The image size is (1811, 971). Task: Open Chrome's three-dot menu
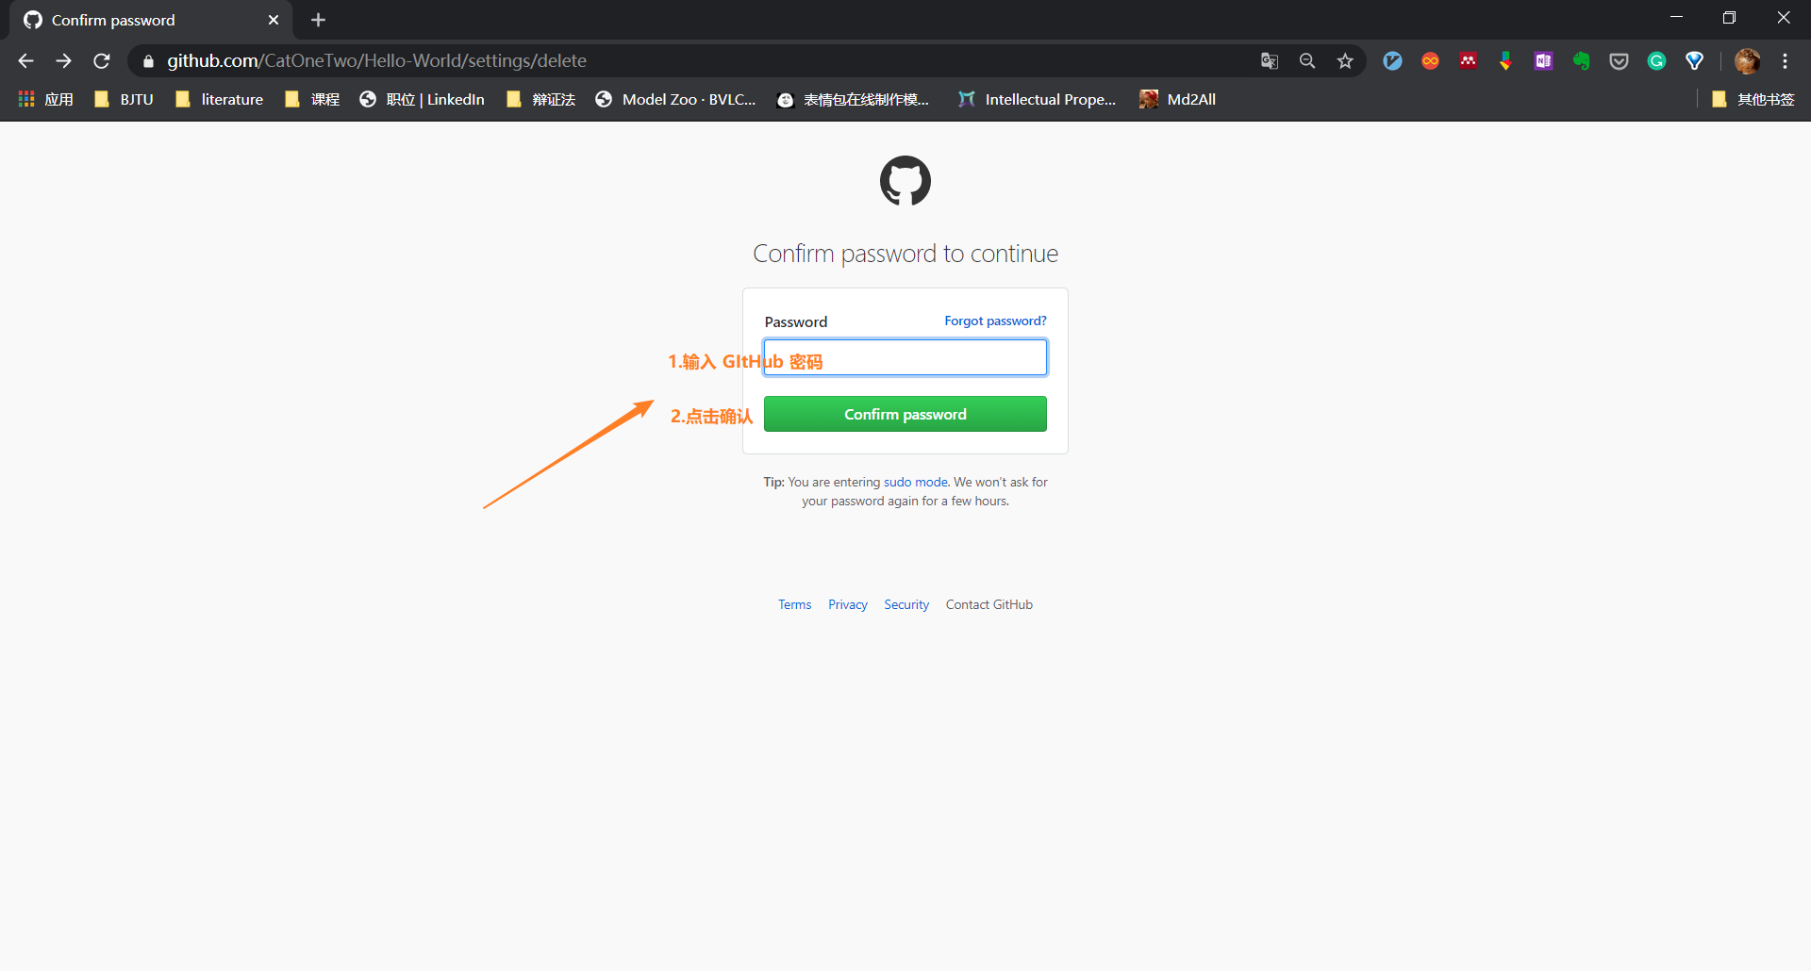pyautogui.click(x=1785, y=61)
